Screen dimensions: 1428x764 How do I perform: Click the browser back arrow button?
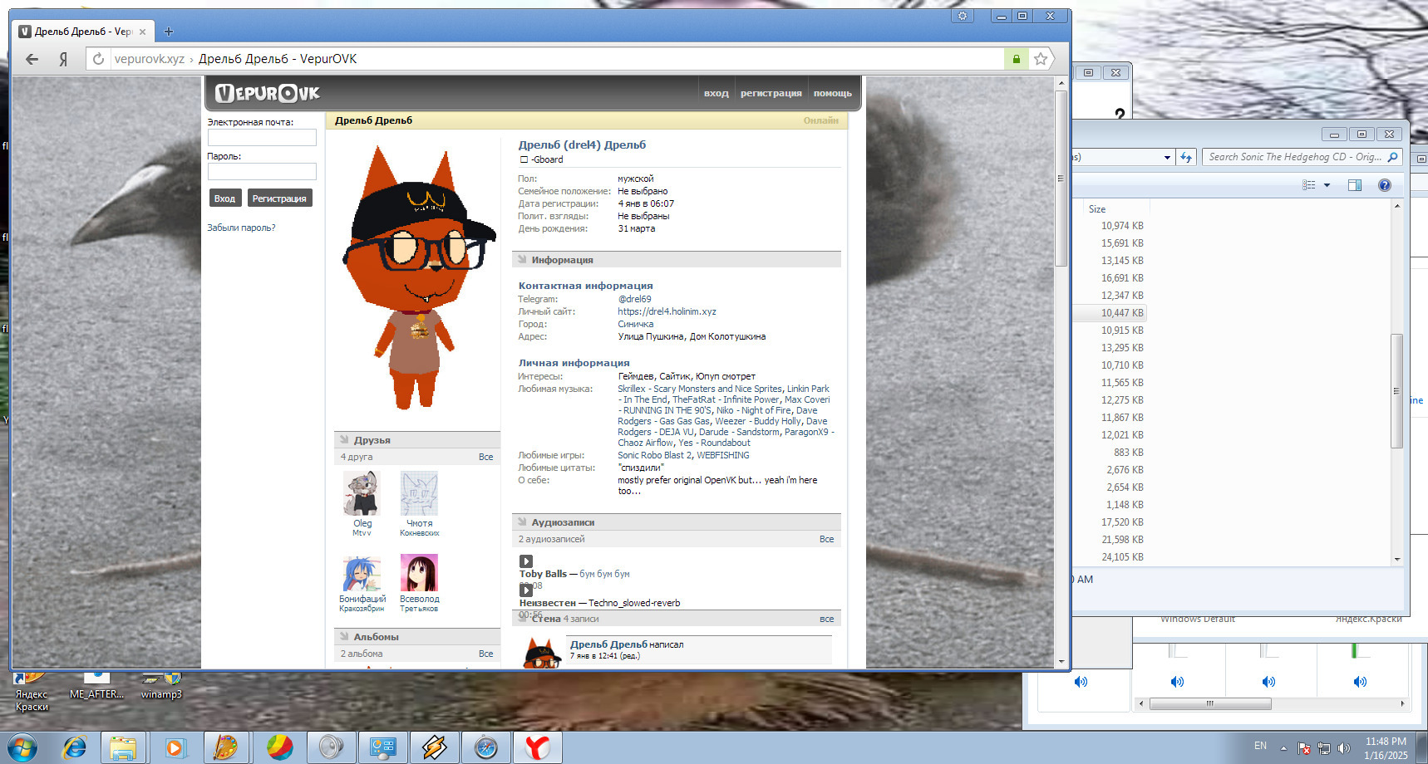pos(32,59)
